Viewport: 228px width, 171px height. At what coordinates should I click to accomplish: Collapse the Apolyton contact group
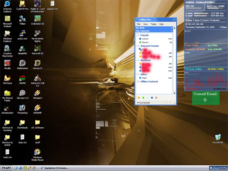[138, 60]
